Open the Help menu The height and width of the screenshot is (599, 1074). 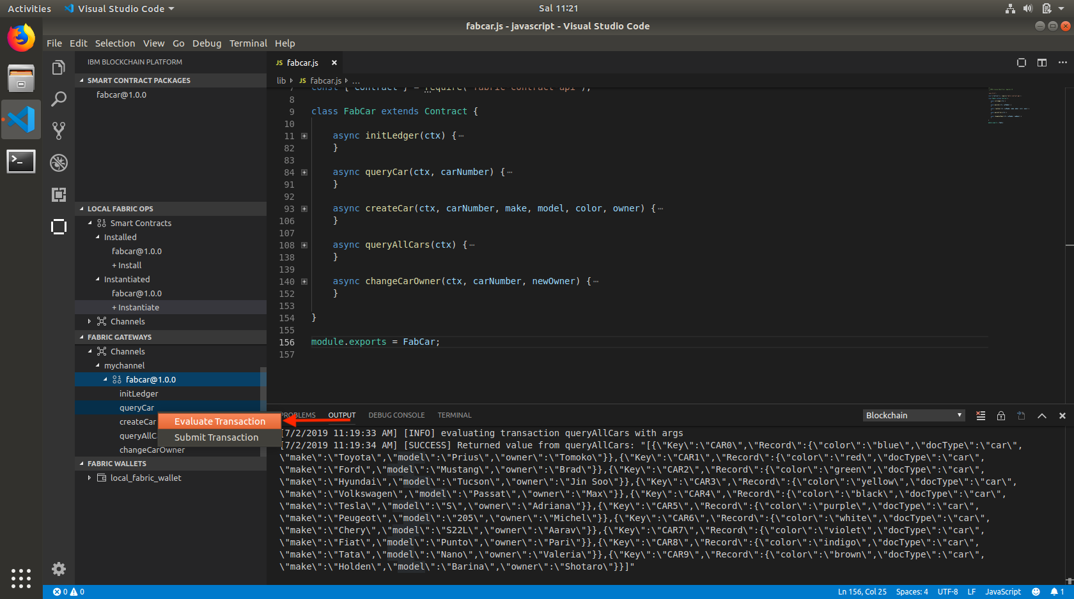[285, 43]
